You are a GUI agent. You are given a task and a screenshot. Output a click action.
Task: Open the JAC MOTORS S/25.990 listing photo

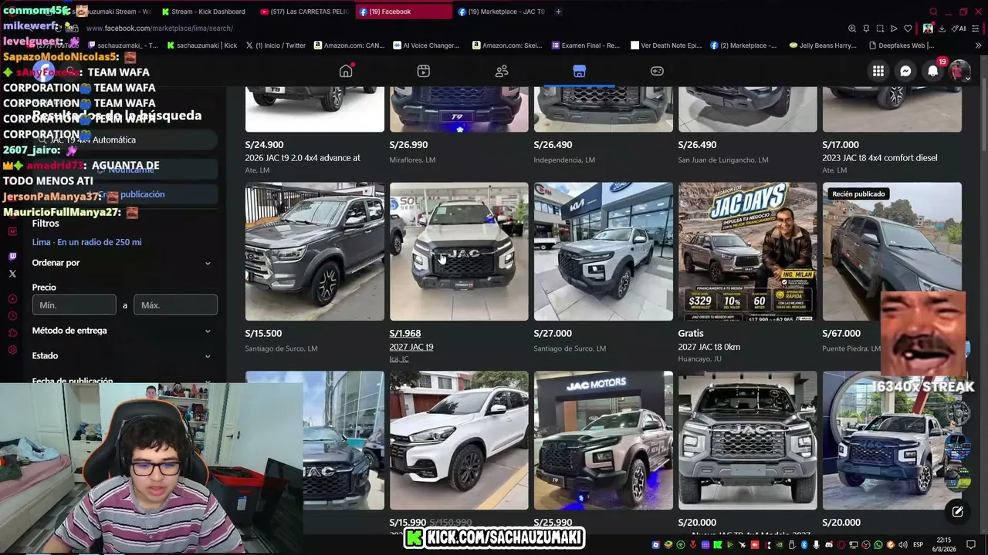tap(603, 440)
